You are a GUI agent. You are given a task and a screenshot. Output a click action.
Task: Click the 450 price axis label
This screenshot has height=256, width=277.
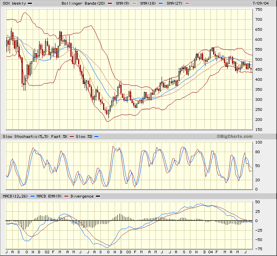click(x=259, y=69)
